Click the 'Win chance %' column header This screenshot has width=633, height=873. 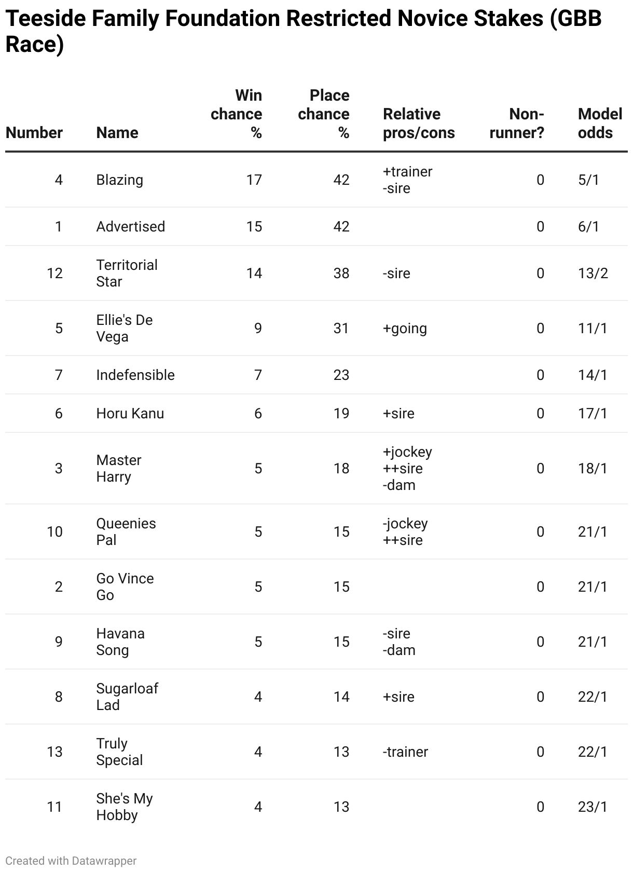pos(237,114)
